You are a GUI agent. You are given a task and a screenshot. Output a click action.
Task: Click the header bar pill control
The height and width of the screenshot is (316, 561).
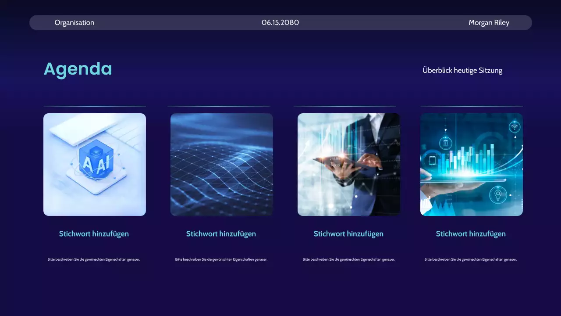click(x=280, y=22)
